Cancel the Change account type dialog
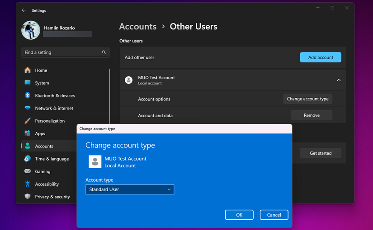 (x=274, y=215)
